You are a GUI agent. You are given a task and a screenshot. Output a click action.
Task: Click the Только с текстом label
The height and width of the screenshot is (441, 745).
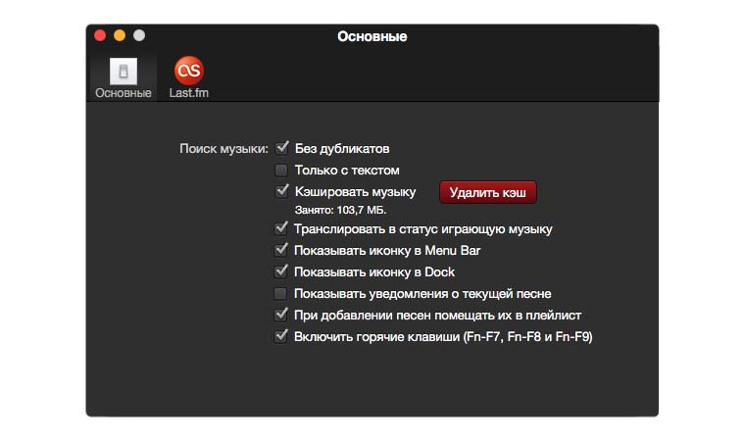pos(347,171)
